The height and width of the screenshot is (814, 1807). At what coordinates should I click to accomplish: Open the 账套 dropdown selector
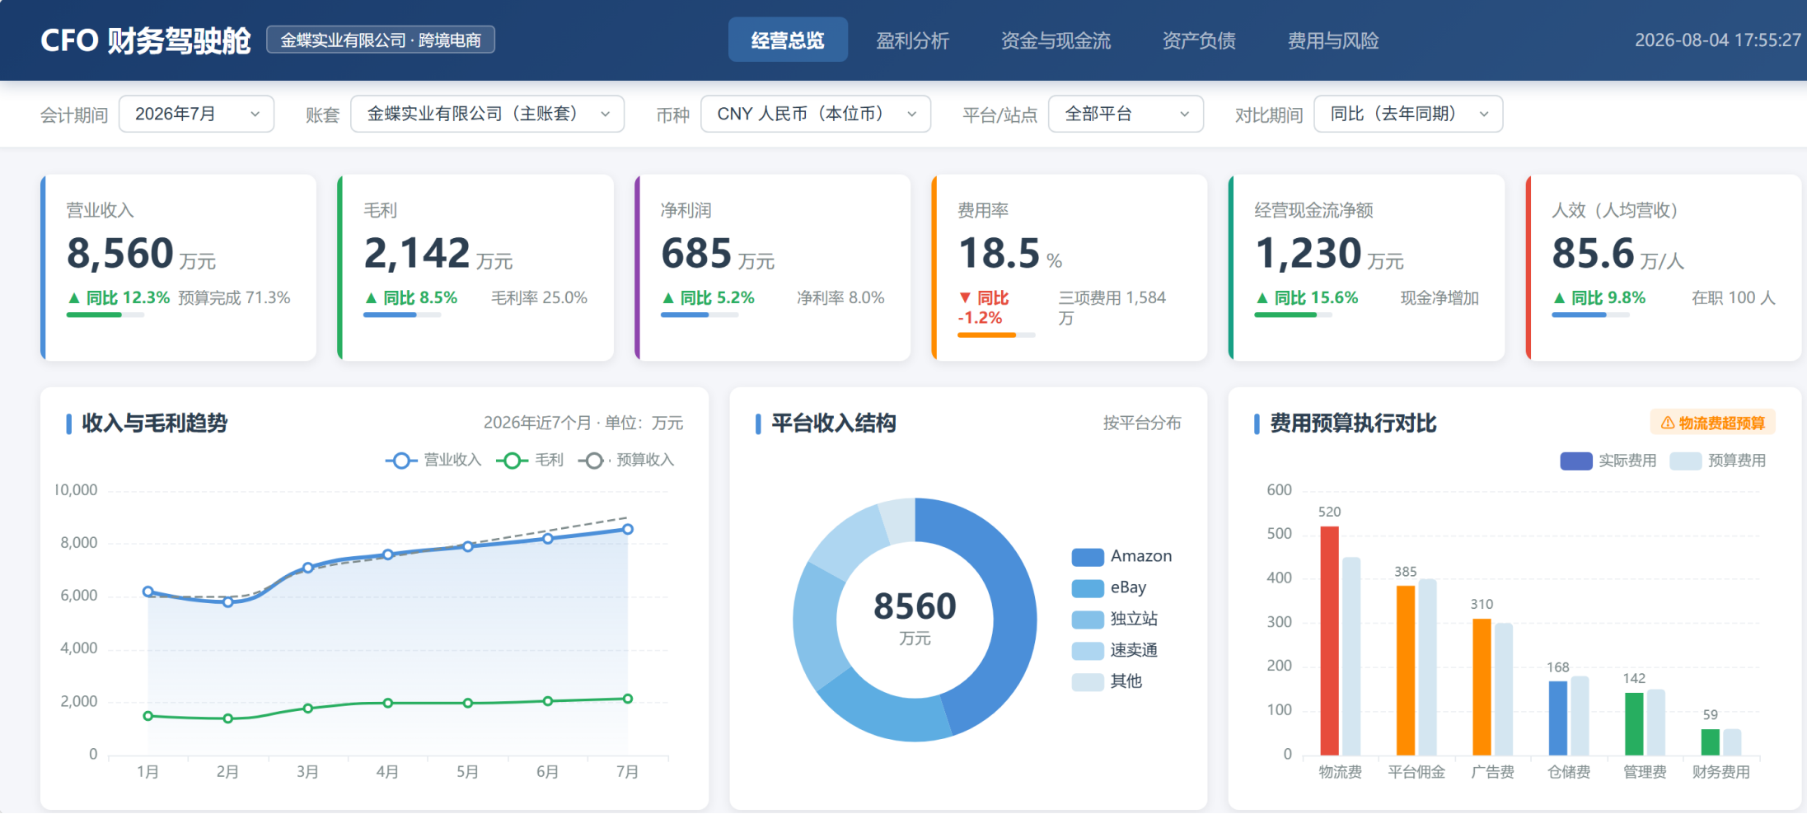tap(487, 114)
